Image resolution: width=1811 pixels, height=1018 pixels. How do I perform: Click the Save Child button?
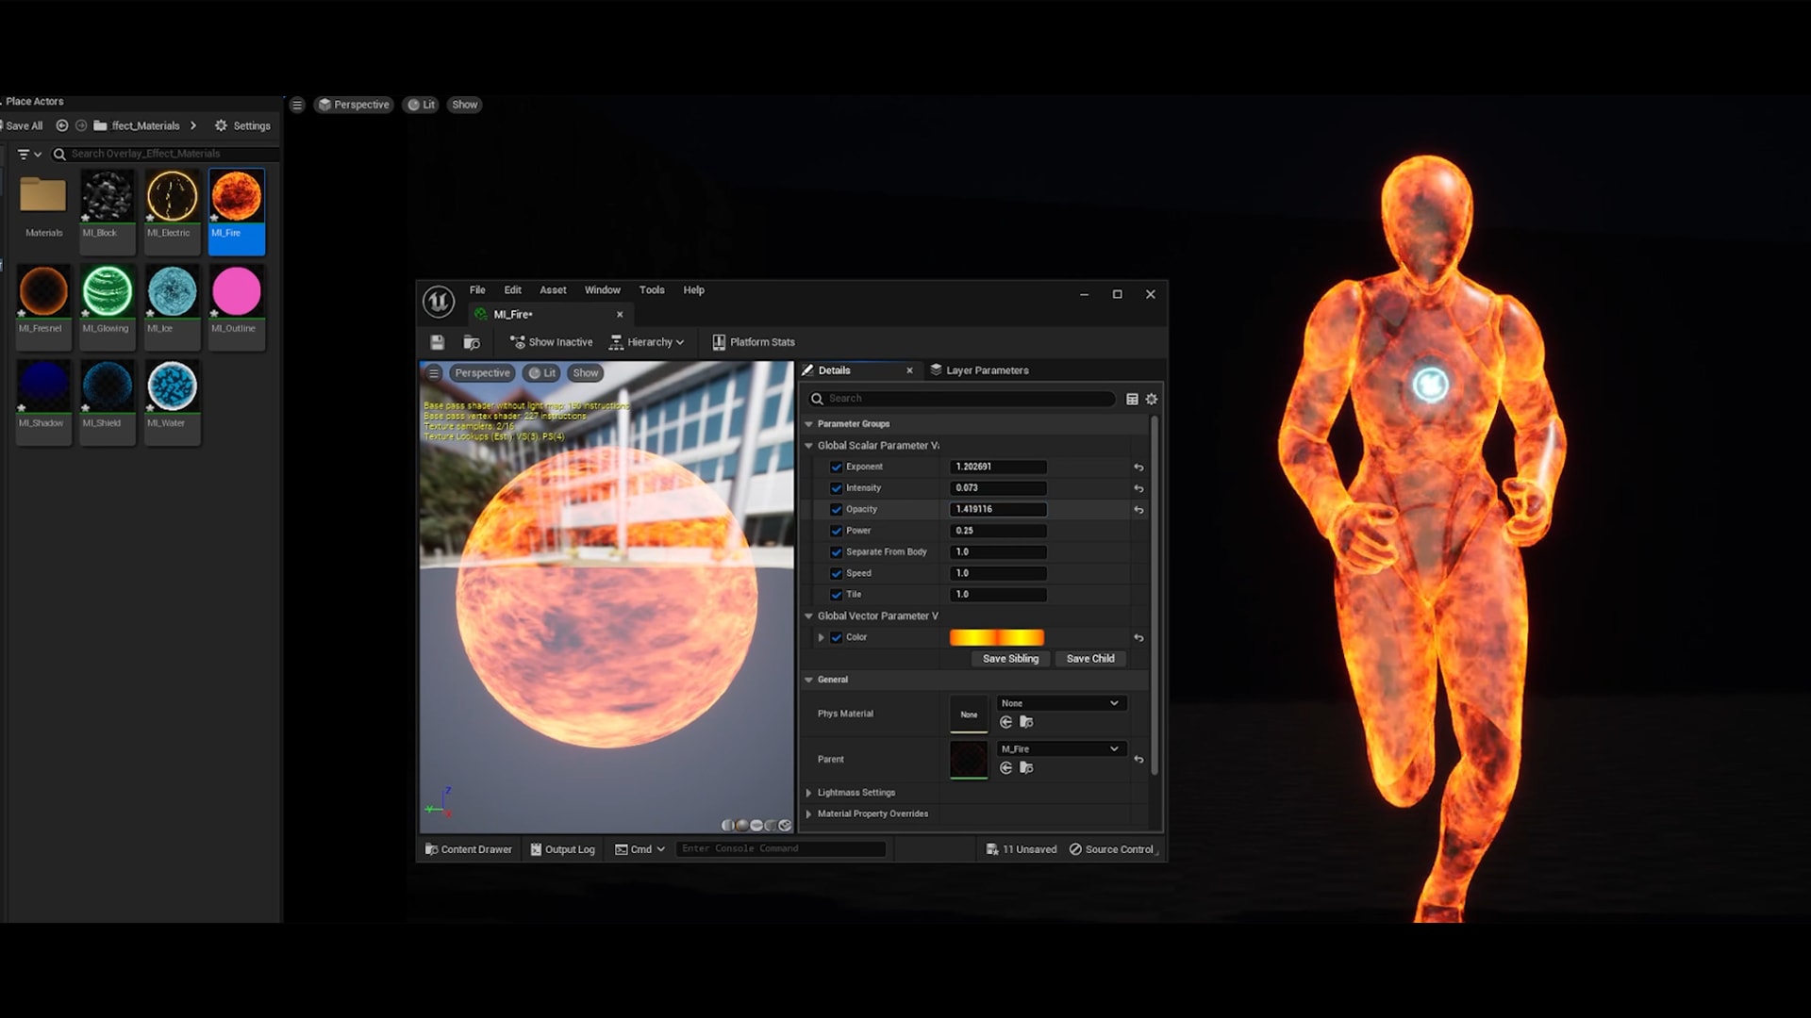coord(1090,659)
